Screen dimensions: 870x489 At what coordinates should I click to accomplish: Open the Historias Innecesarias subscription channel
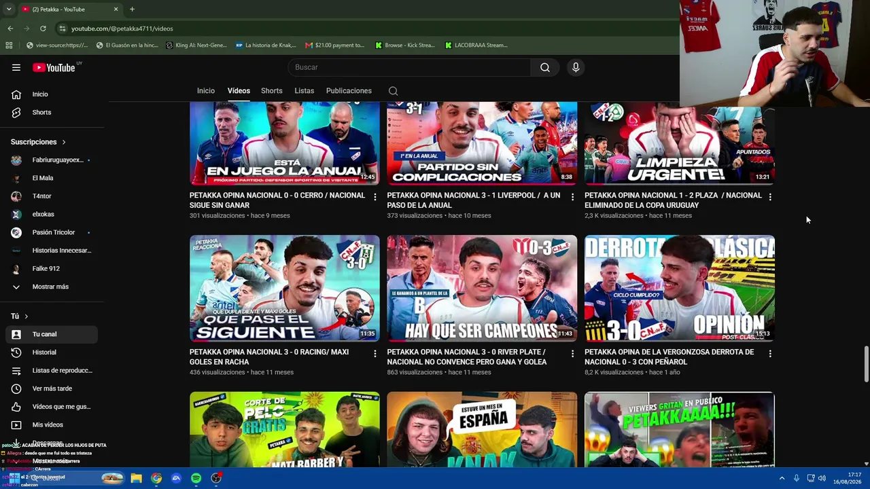(x=51, y=251)
